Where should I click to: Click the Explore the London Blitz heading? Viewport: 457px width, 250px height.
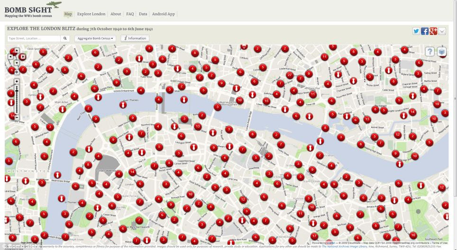(x=80, y=29)
